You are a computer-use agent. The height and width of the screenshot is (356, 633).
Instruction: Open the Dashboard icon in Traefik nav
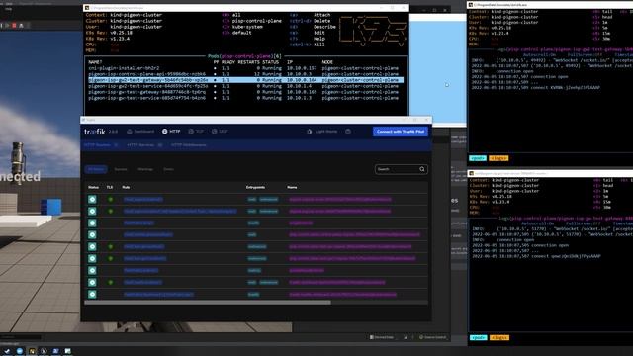coord(130,132)
